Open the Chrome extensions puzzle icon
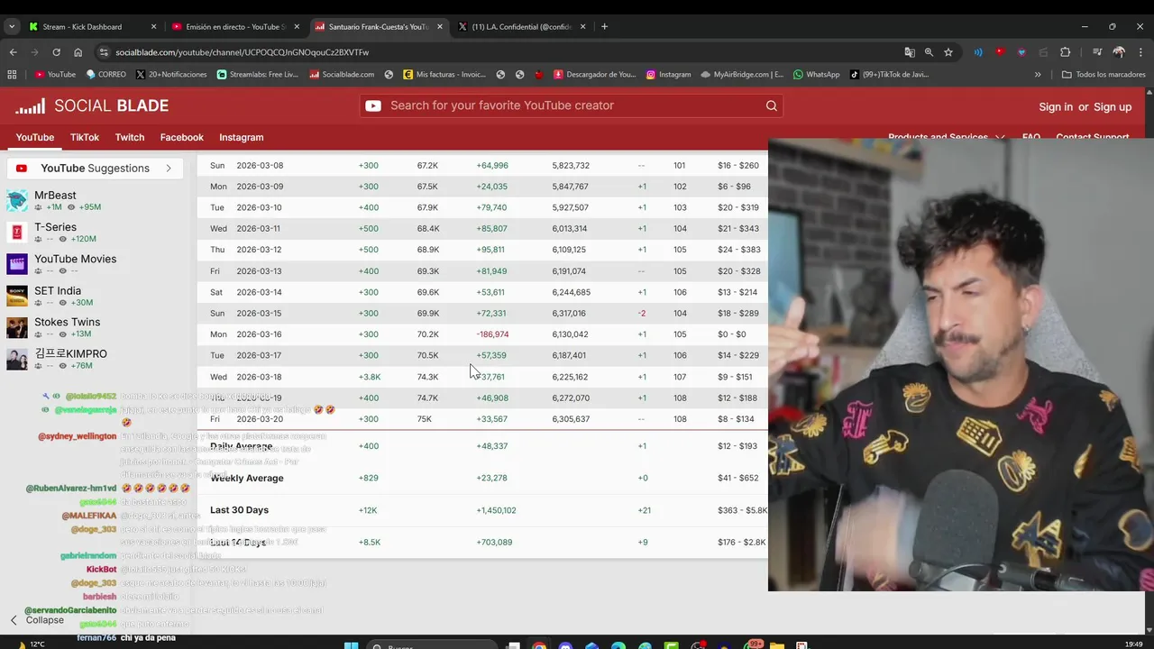Image resolution: width=1154 pixels, height=649 pixels. [1065, 52]
